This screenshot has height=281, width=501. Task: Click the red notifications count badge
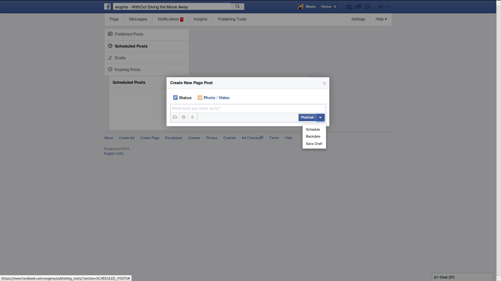(182, 19)
